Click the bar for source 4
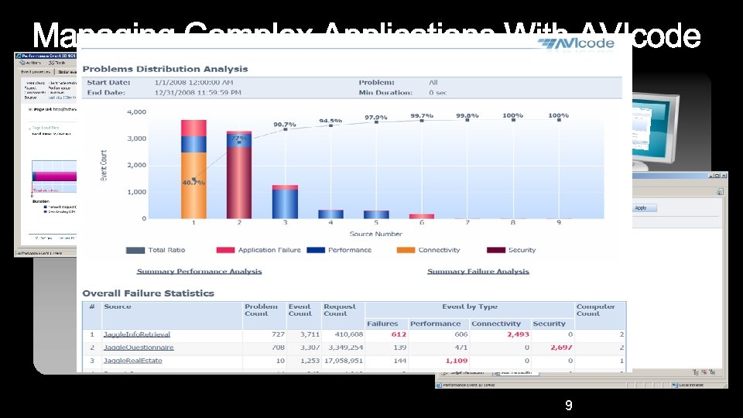The image size is (743, 418). (330, 214)
